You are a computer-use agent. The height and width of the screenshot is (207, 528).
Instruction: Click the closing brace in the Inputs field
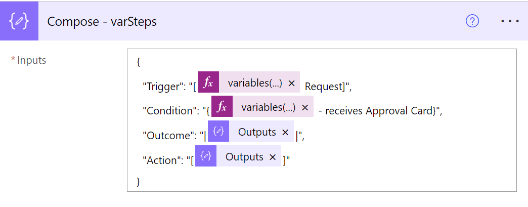tap(139, 181)
